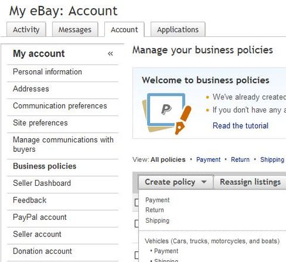Select Payment under the Vehicles section
The image size is (286, 262).
pyautogui.click(x=166, y=251)
